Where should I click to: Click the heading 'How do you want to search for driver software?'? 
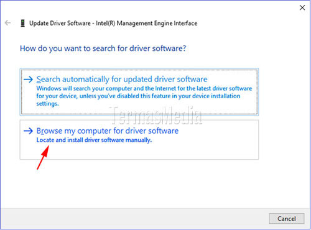click(103, 48)
